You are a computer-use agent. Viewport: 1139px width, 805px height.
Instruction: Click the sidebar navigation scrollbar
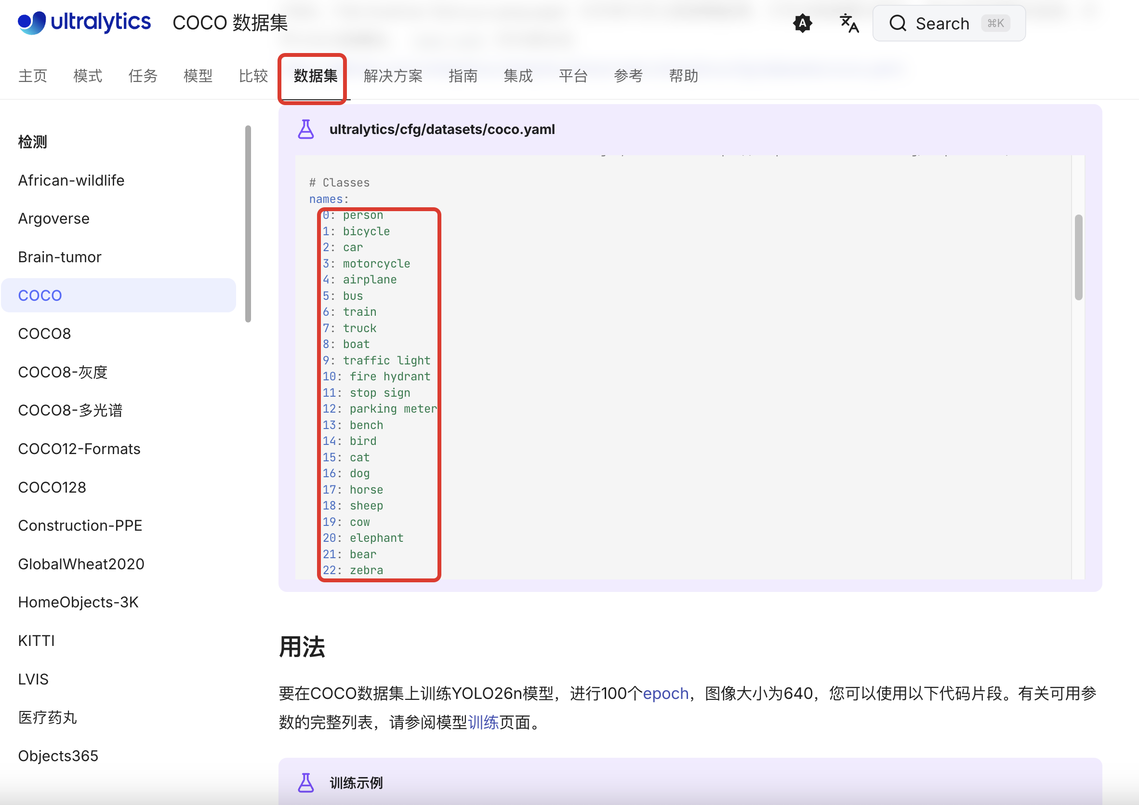248,223
